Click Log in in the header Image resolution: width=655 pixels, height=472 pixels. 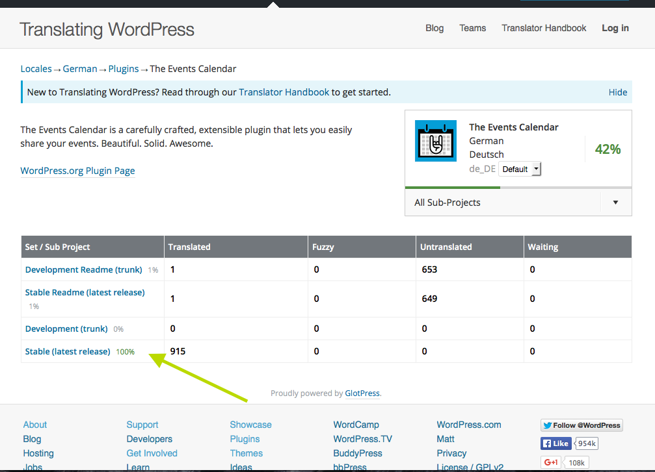point(615,28)
